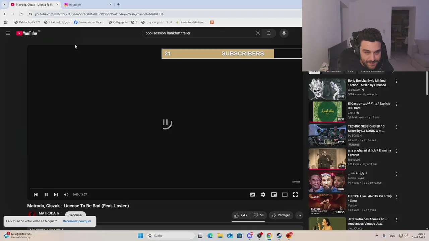
Task: Play El Castro Explicit 300 Bars video
Action: pos(327,112)
